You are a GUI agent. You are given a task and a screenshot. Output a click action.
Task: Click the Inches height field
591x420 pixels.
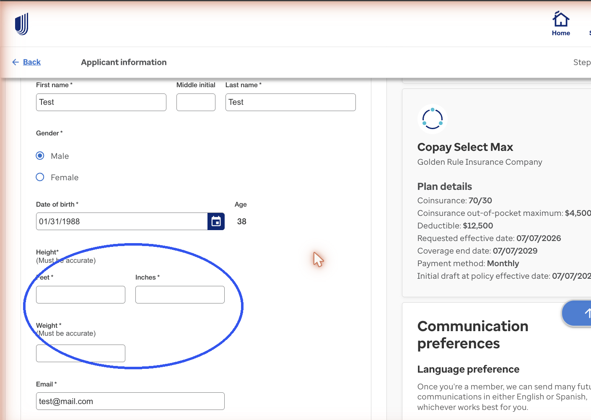point(180,295)
